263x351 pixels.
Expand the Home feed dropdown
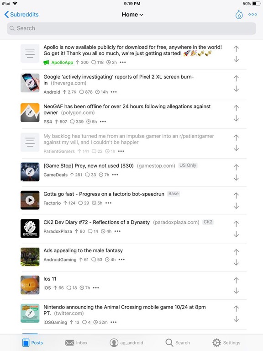point(132,15)
